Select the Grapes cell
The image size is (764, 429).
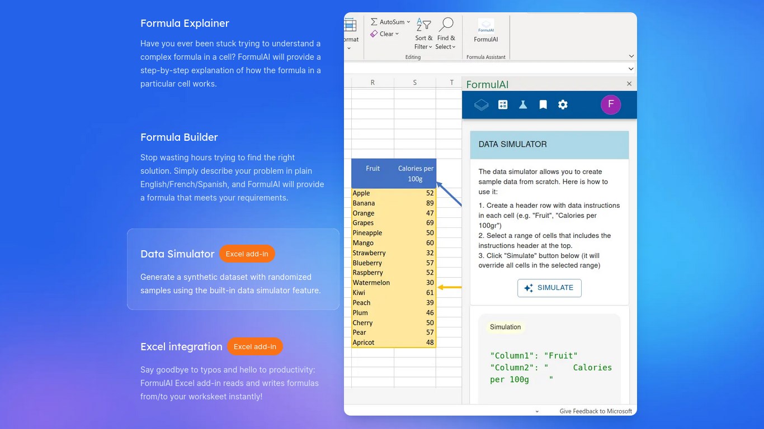coord(372,223)
